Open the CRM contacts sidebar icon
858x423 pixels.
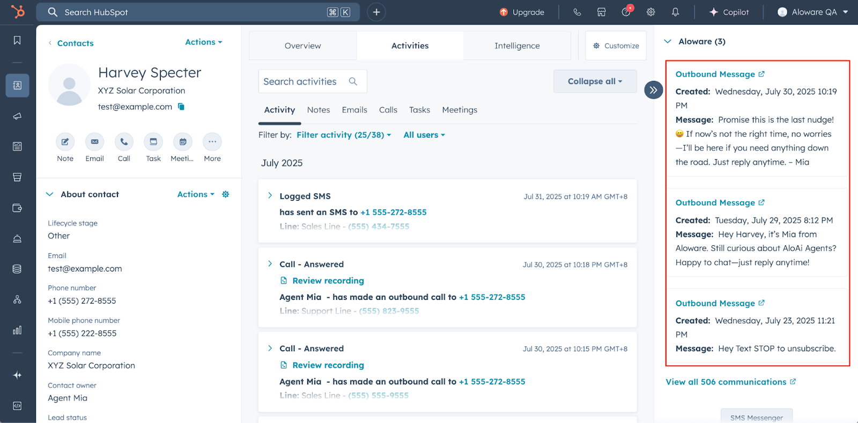[17, 85]
